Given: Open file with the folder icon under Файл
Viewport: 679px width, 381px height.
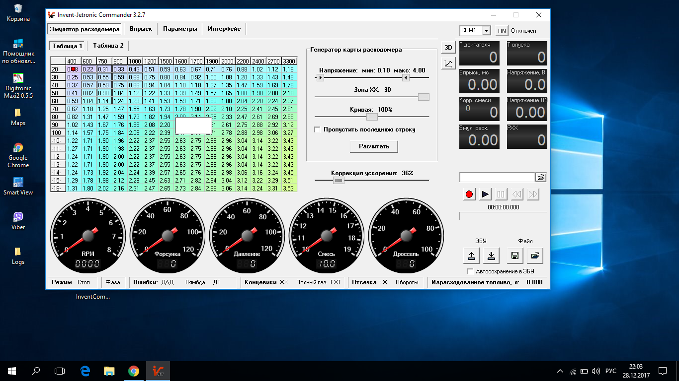Looking at the screenshot, I should (x=535, y=255).
